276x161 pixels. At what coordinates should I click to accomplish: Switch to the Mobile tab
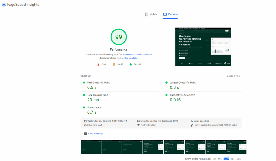coord(151,15)
